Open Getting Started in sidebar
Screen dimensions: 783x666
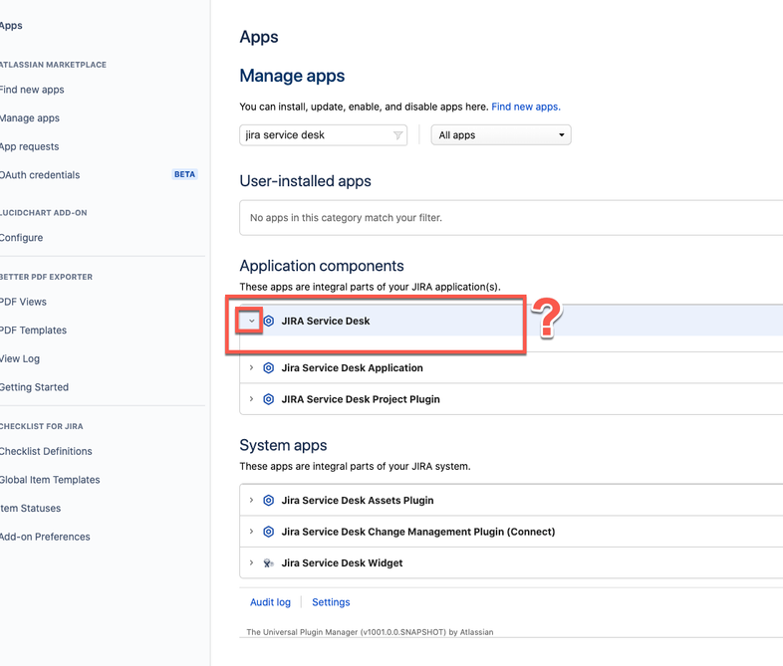[34, 387]
